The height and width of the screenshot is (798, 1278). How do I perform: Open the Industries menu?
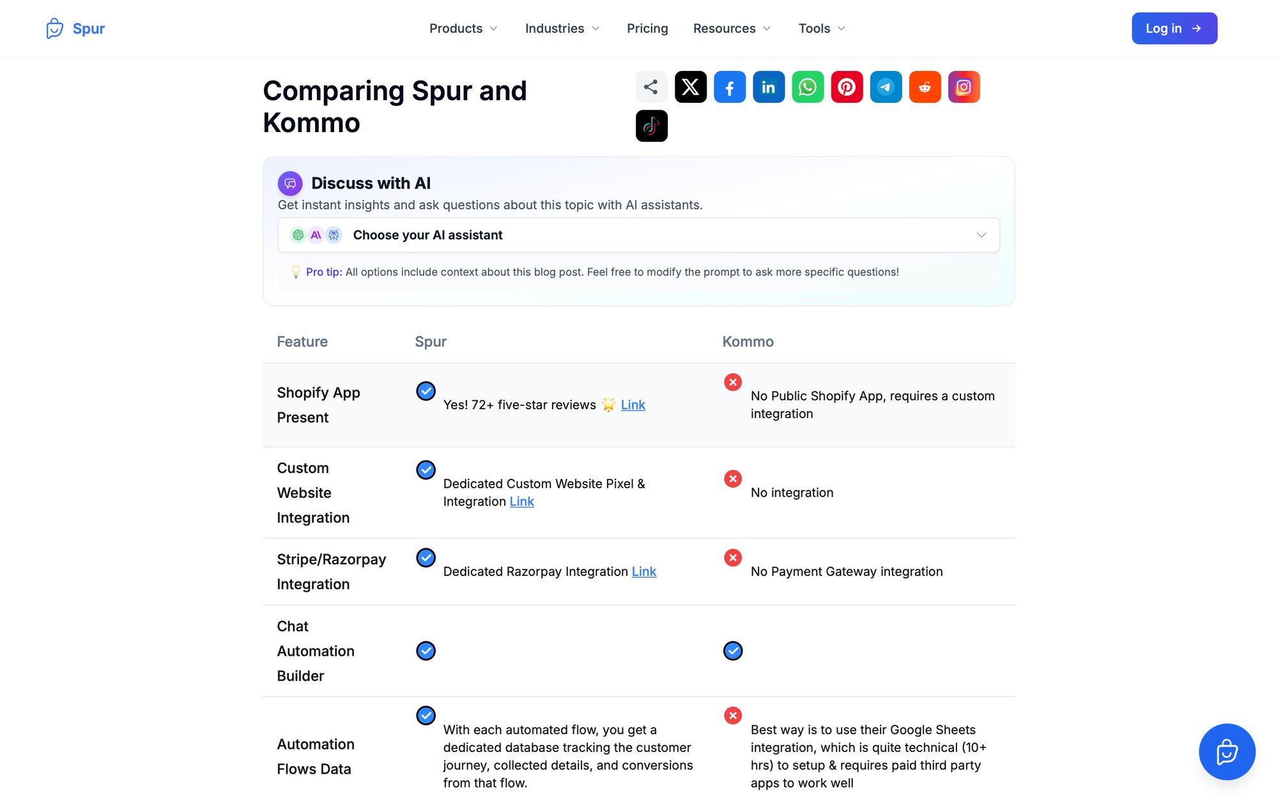[561, 28]
